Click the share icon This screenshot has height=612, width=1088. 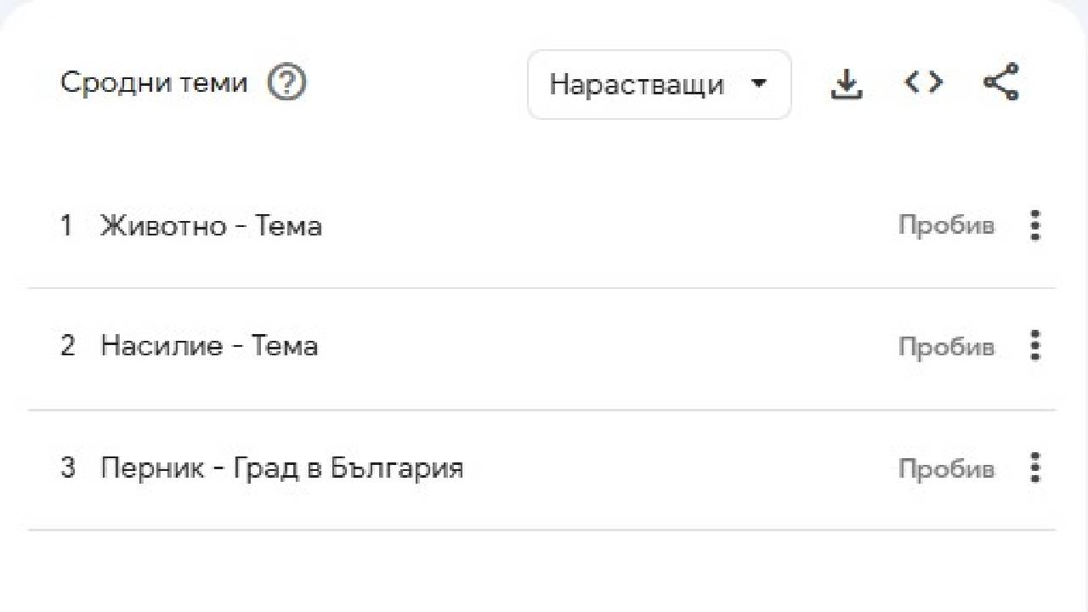coord(1000,82)
